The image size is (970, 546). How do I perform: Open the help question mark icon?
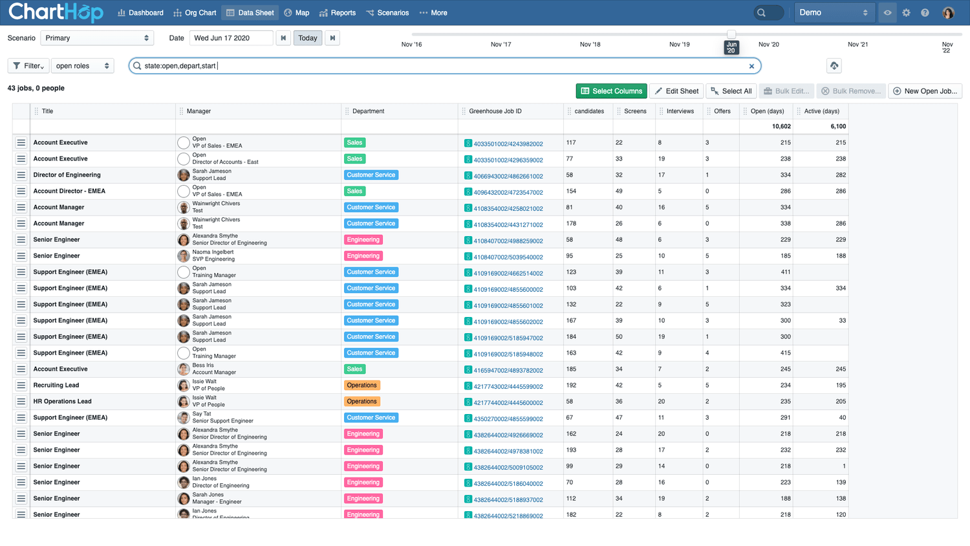pos(925,13)
